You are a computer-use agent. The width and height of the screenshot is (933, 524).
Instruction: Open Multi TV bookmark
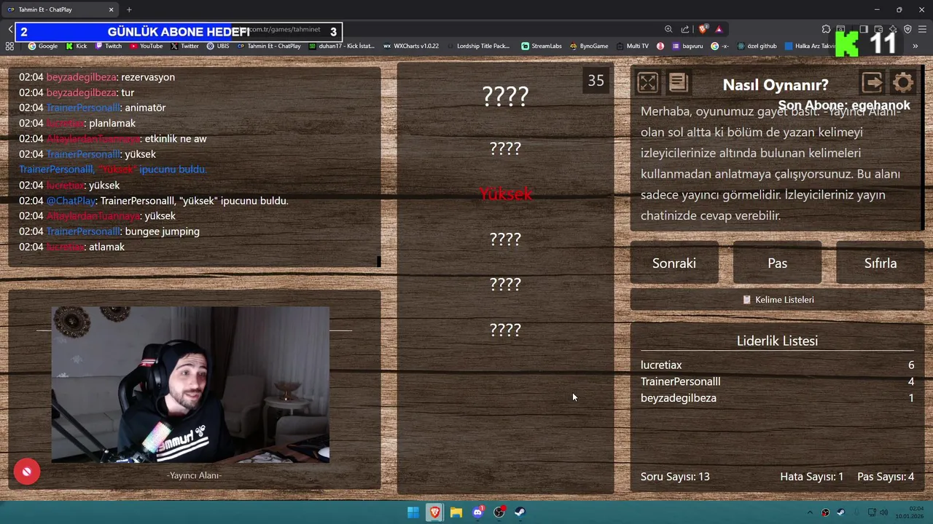(632, 46)
